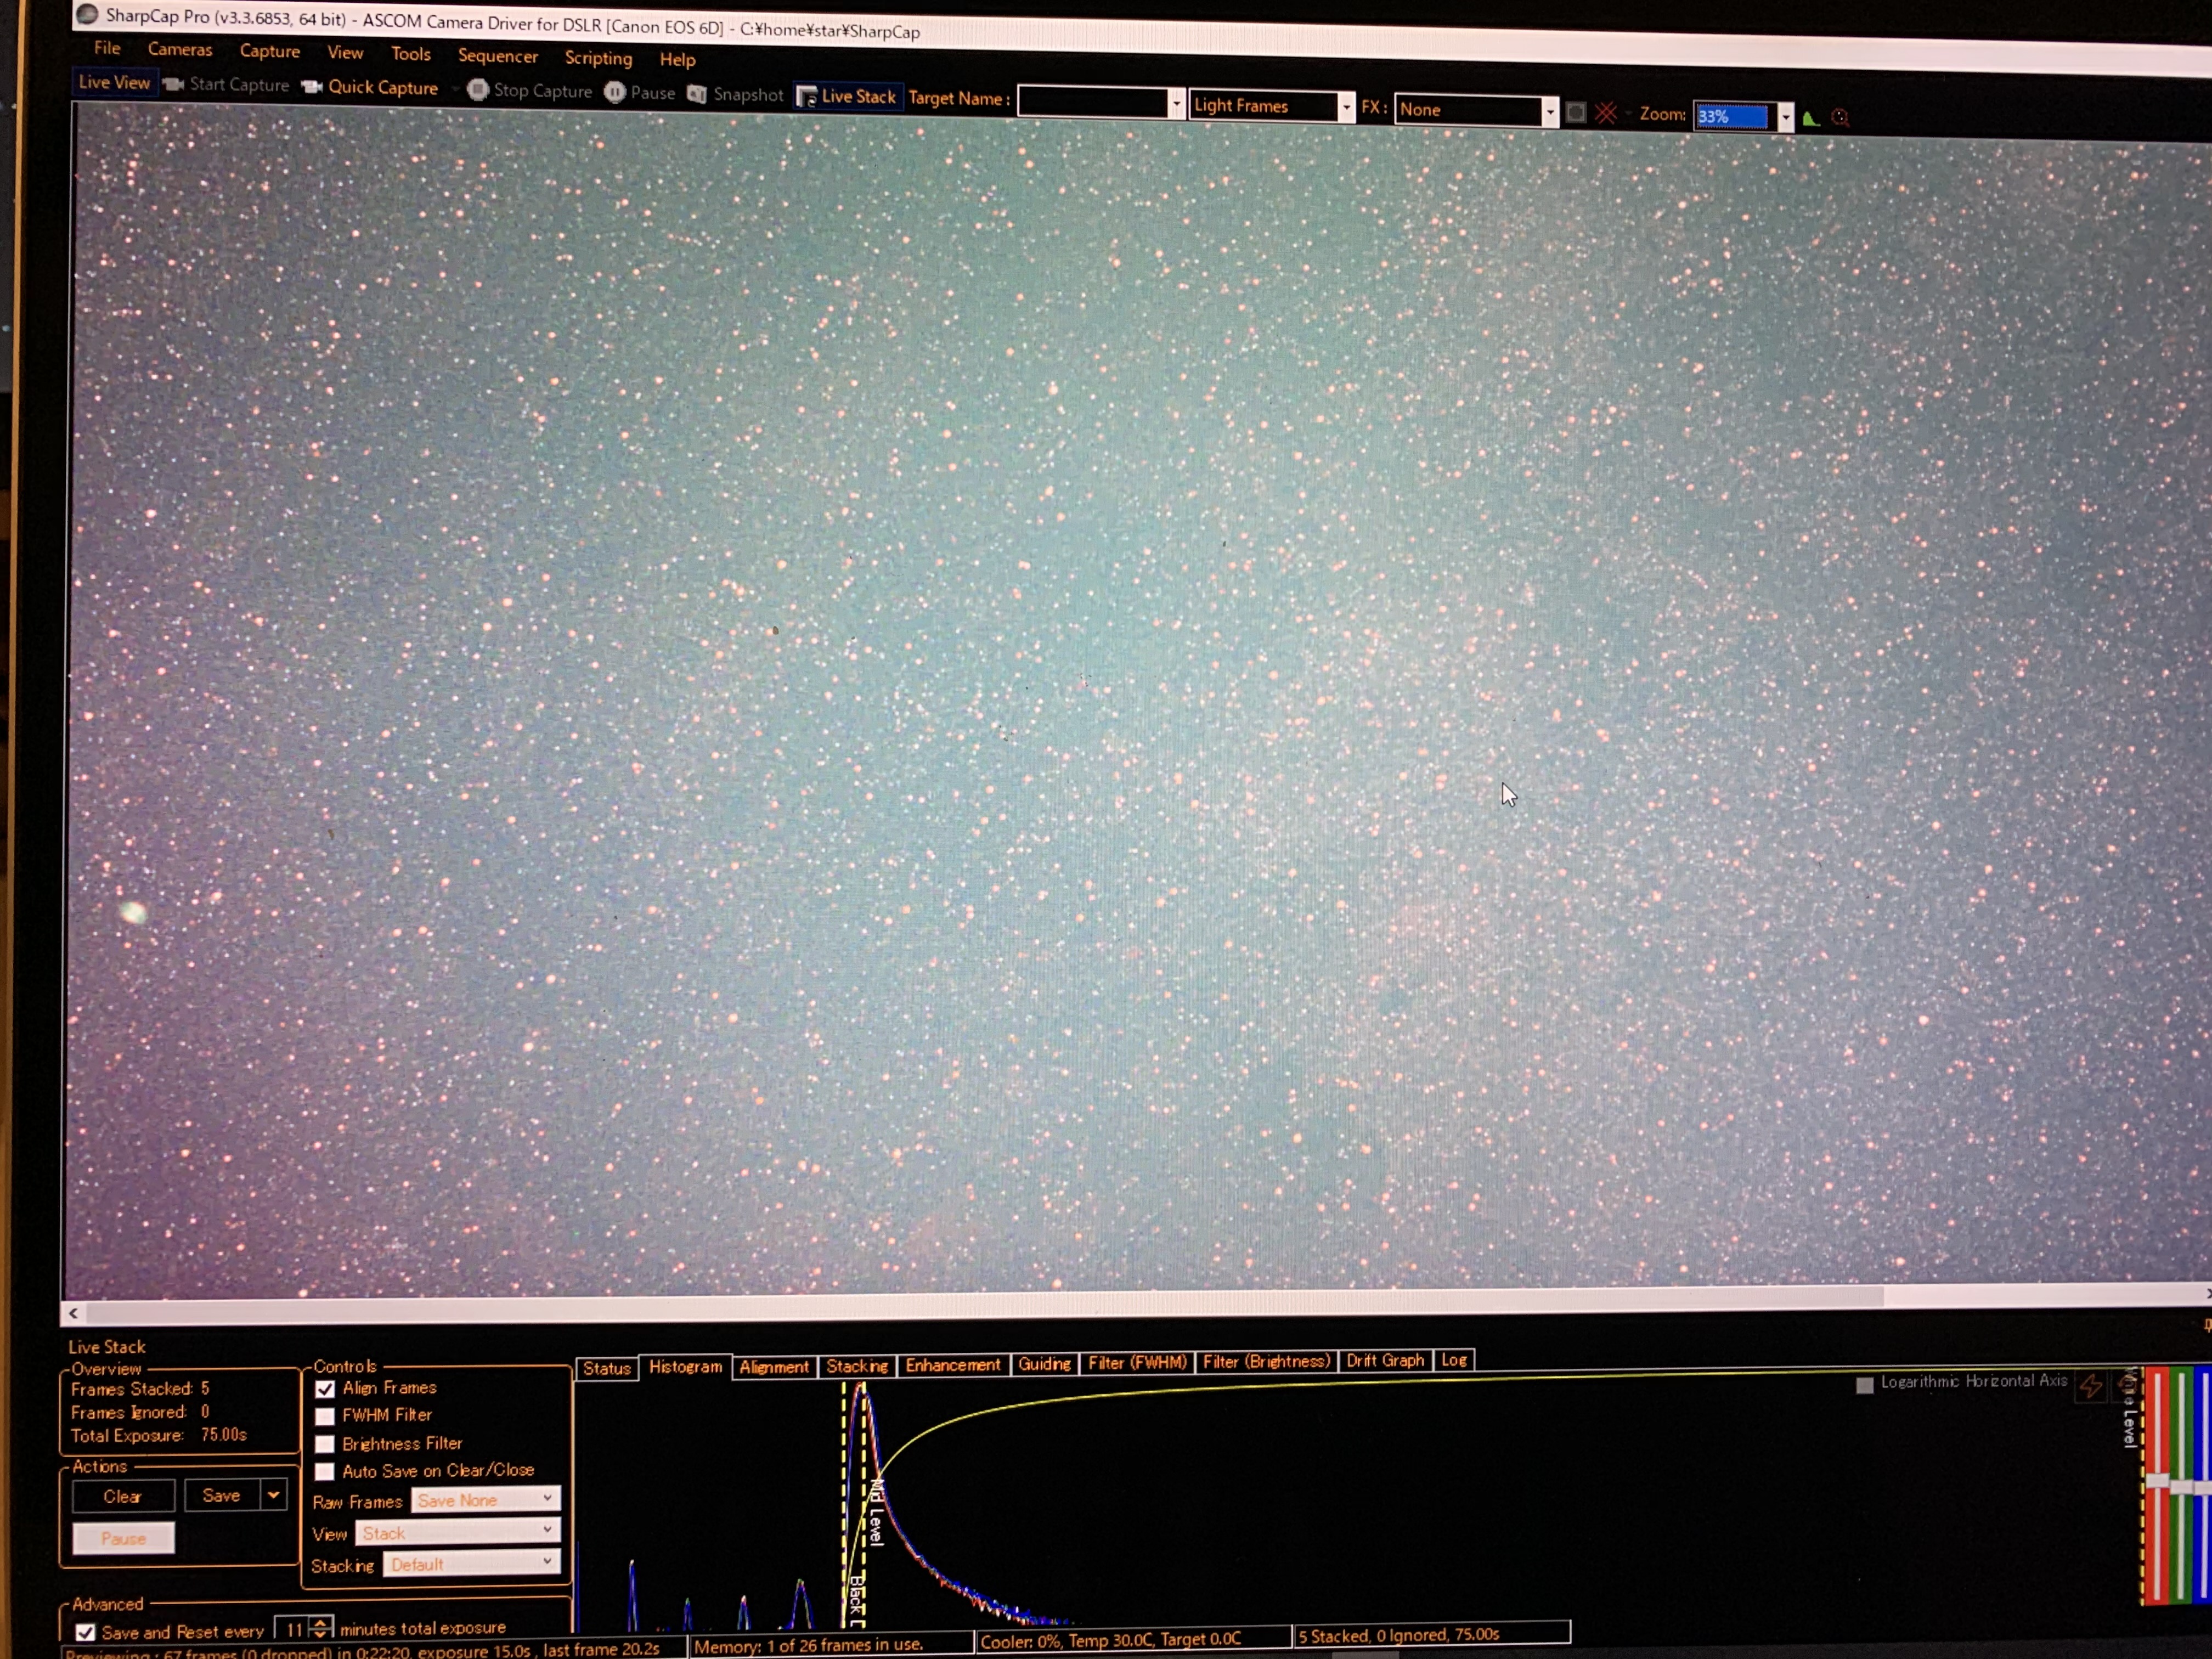Screen dimensions: 2212x1659
Task: Uncheck the Align Frames checkbox
Action: click(x=325, y=1389)
